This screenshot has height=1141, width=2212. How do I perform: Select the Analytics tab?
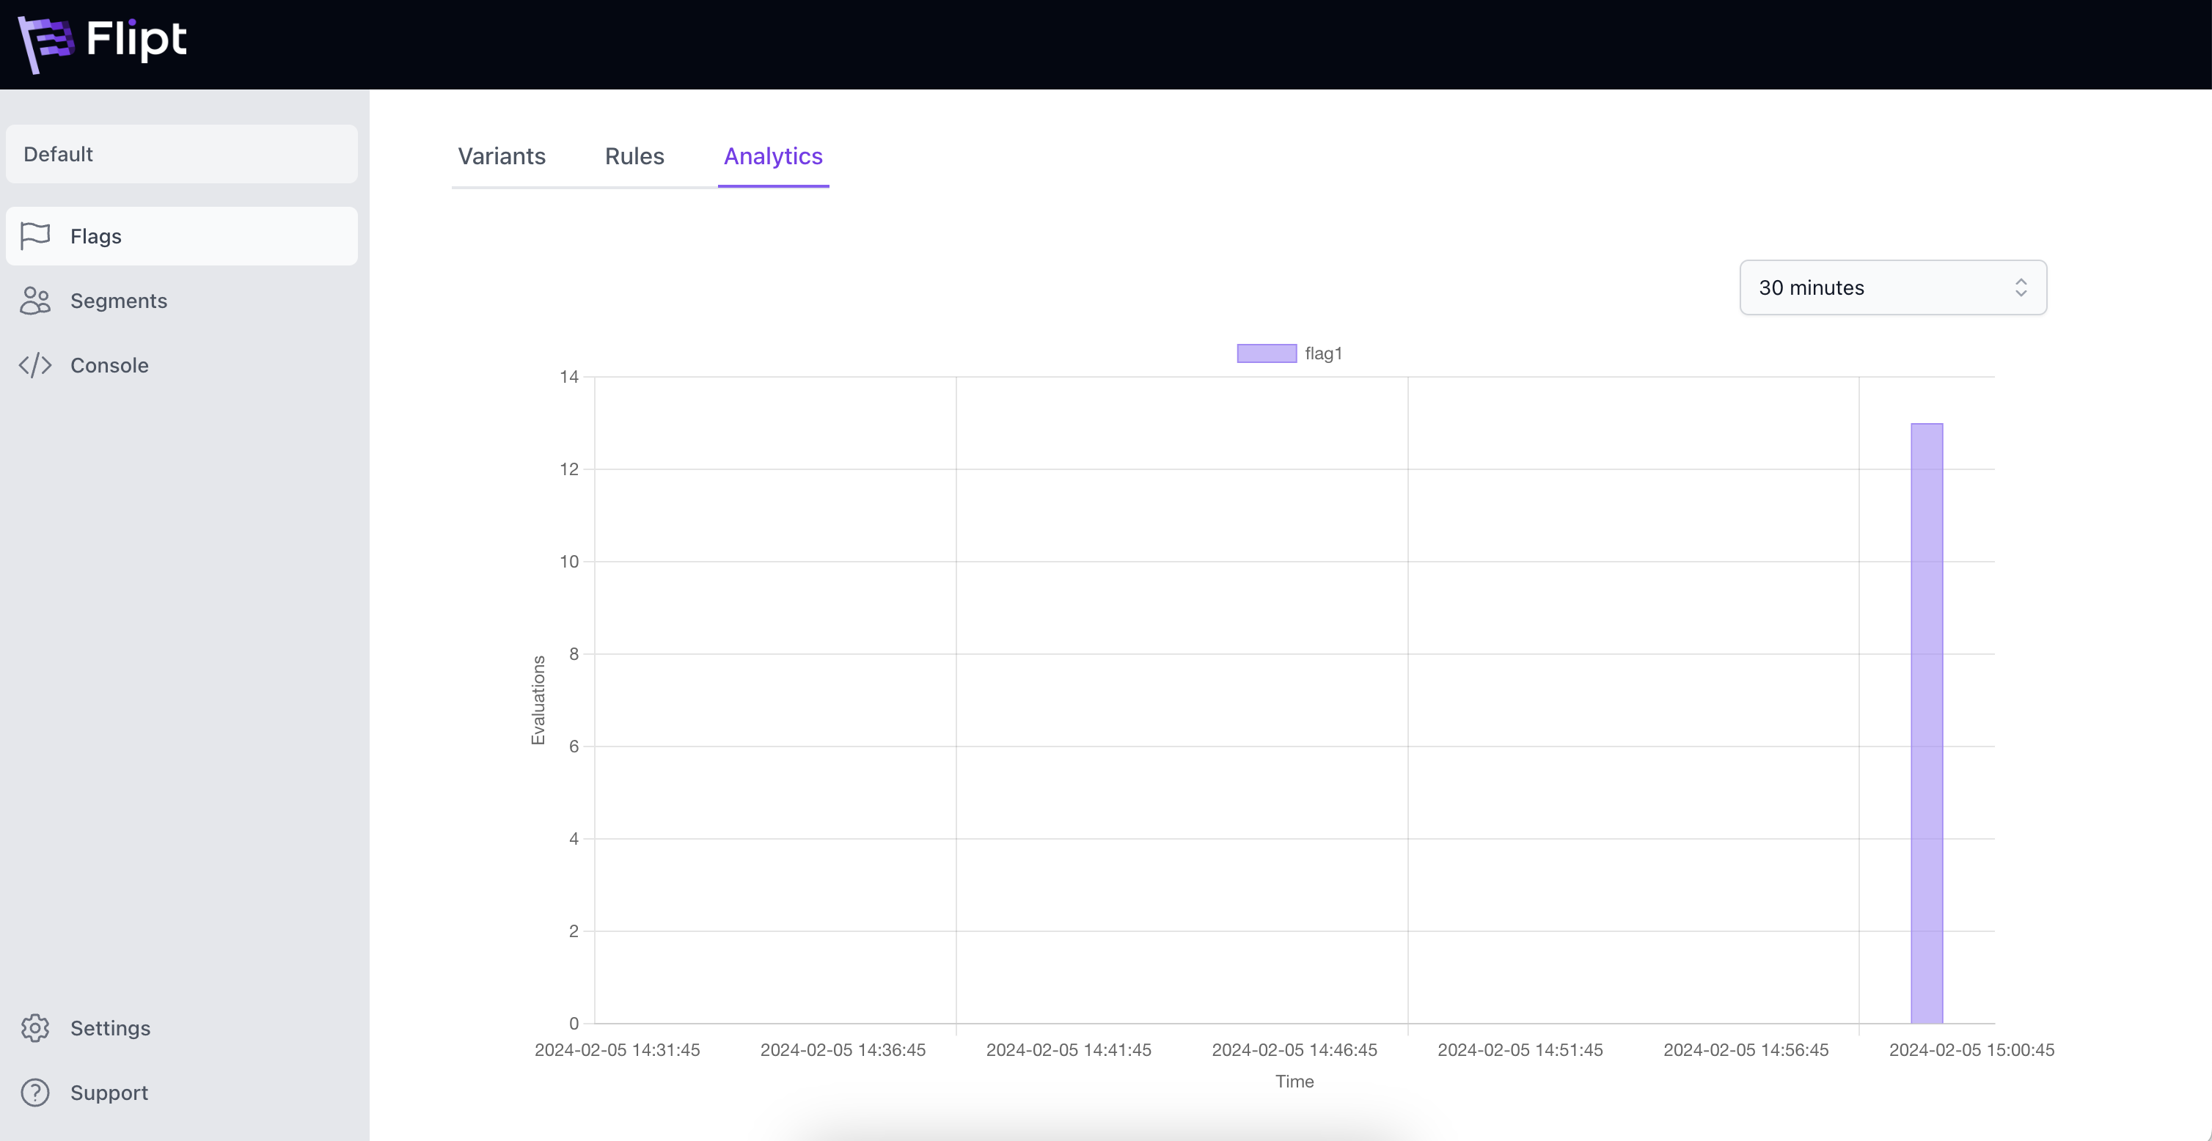point(773,156)
